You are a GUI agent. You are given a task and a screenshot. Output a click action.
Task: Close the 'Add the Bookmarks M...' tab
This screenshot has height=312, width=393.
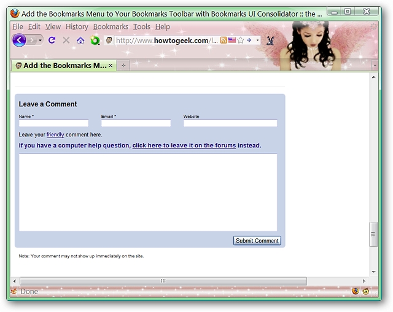111,66
